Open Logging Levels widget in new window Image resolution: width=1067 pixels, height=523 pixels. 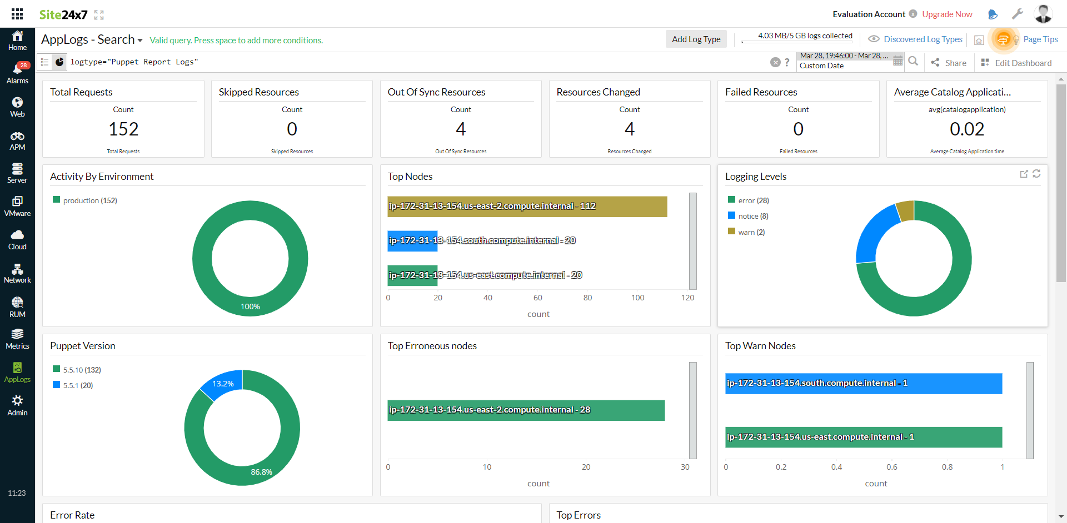coord(1024,174)
